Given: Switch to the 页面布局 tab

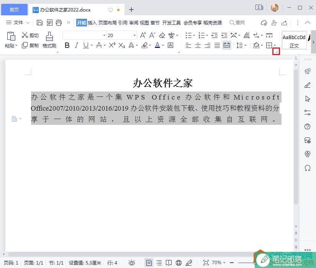Looking at the screenshot, I should pyautogui.click(x=107, y=23).
